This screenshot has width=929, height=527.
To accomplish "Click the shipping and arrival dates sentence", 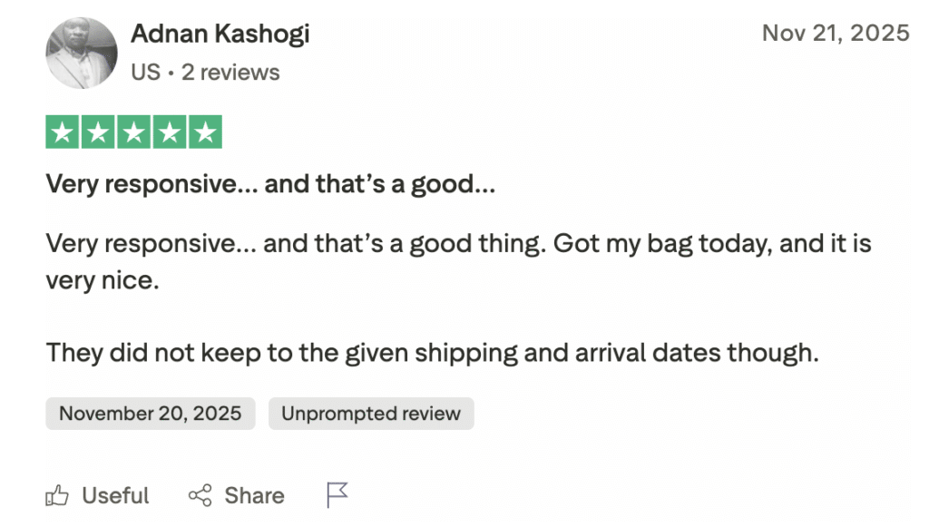I will click(432, 352).
